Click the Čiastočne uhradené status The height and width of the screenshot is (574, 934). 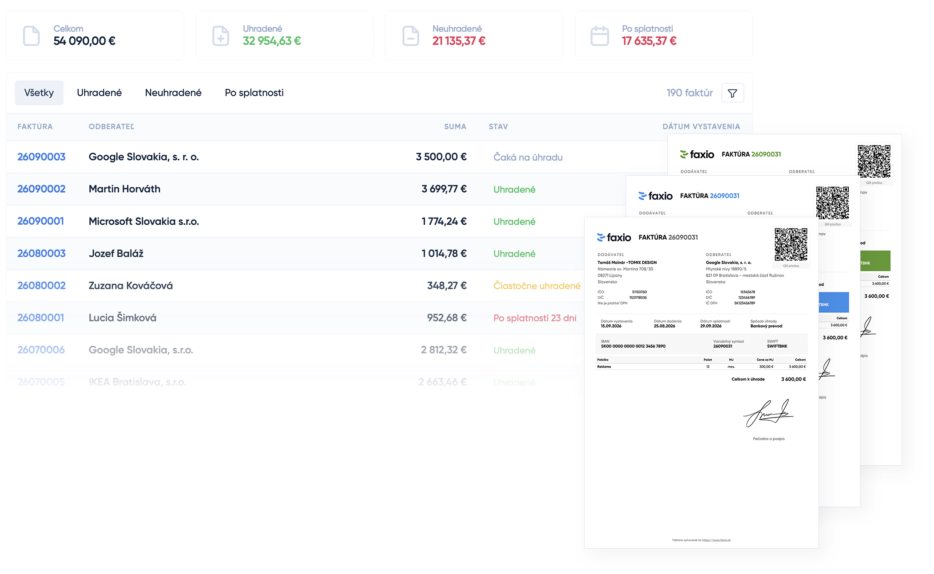pos(537,286)
